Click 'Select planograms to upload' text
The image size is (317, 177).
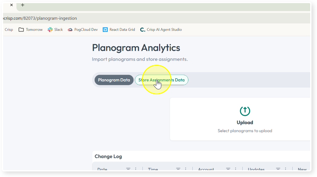tap(245, 131)
